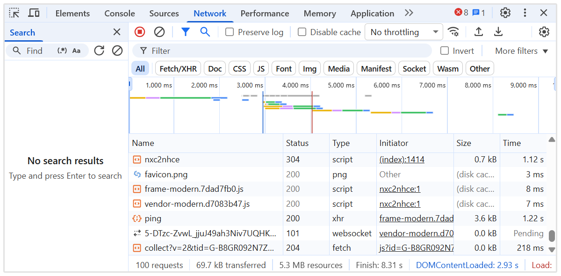
Task: Toggle the device emulation toolbar
Action: 33,13
